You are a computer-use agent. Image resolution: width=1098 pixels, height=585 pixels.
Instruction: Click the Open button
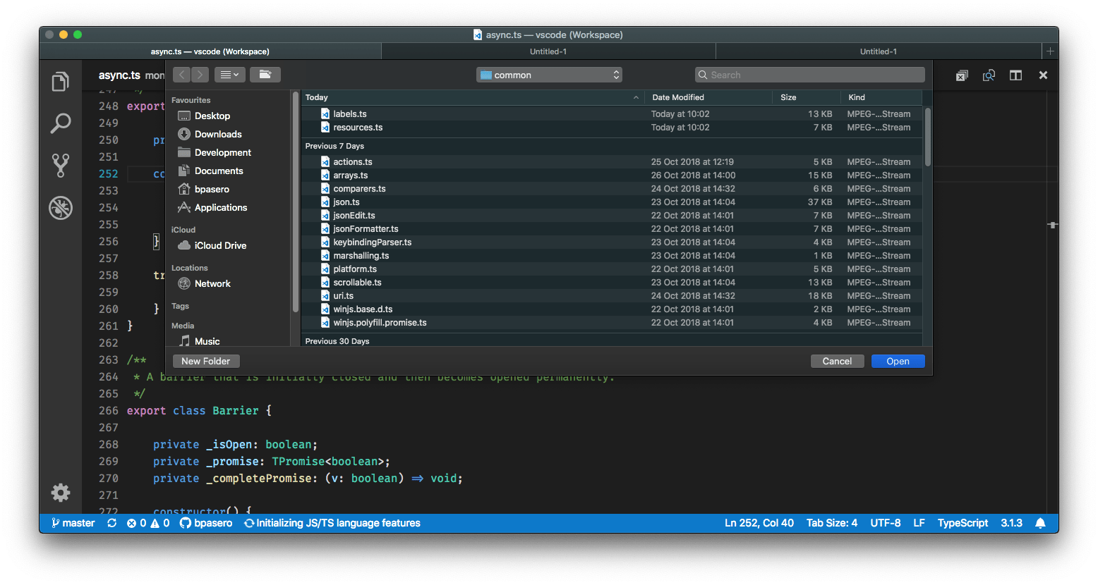coord(898,361)
